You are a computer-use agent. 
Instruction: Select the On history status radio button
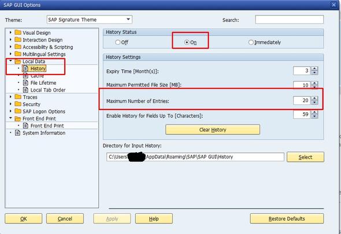(187, 42)
